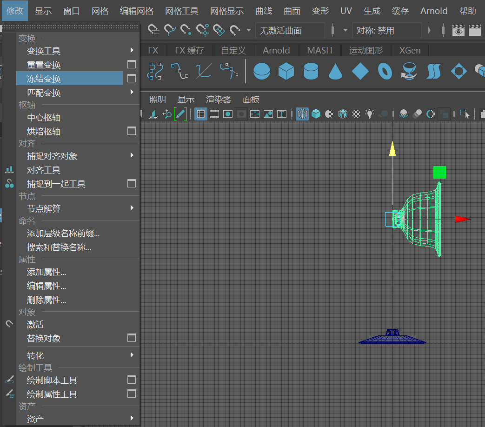
Task: Open the 渲染器 panel menu
Action: coord(219,100)
